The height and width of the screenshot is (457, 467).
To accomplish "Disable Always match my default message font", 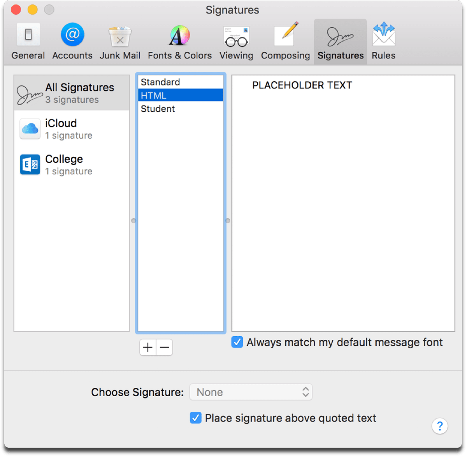I will pos(237,342).
